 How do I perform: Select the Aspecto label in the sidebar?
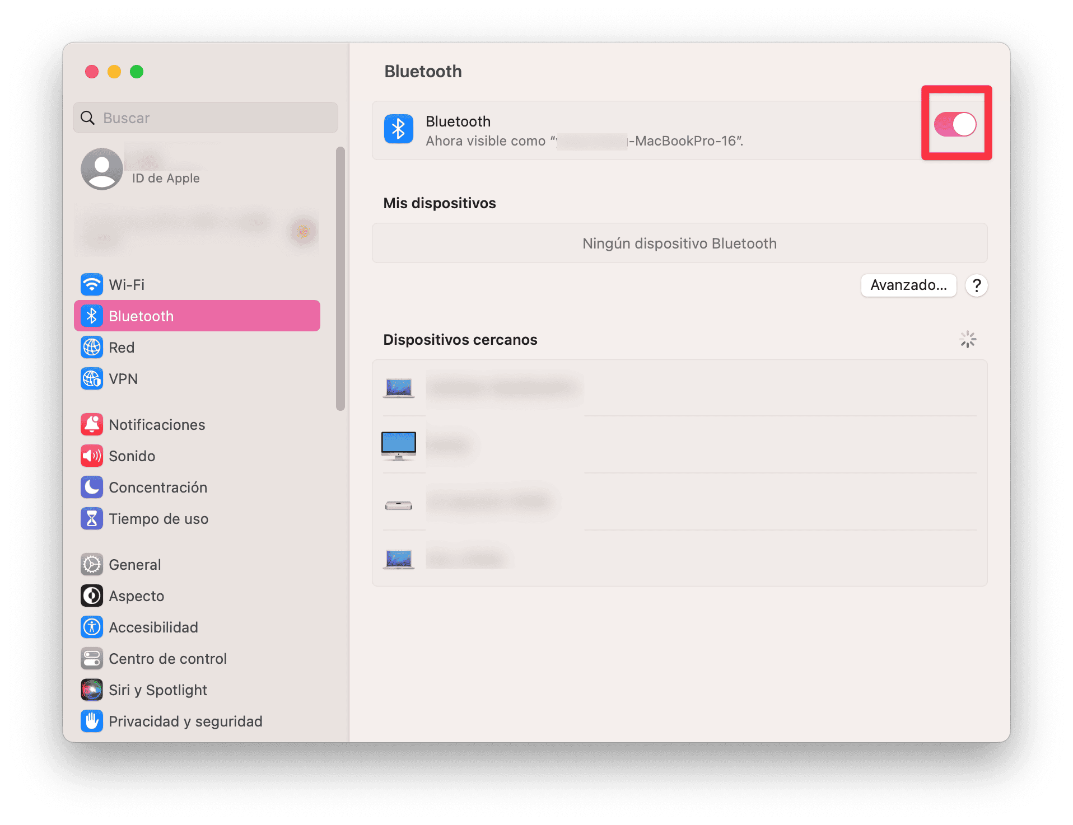[136, 596]
